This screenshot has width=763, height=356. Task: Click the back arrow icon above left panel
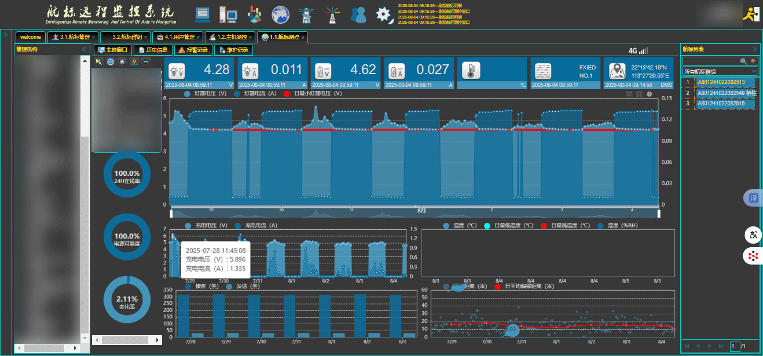pos(145,62)
